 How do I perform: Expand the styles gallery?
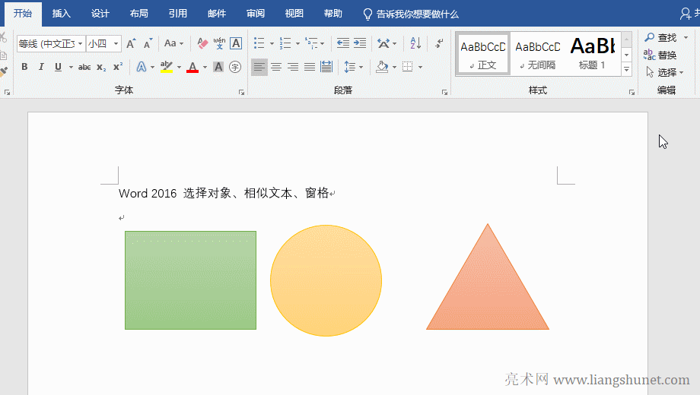[x=627, y=70]
